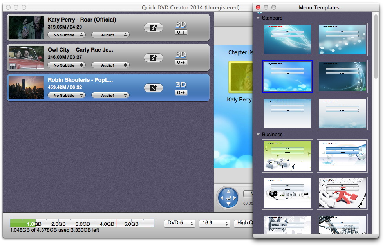This screenshot has height=247, width=385.
Task: Click the "Menu Templates" window title
Action: pos(319,7)
